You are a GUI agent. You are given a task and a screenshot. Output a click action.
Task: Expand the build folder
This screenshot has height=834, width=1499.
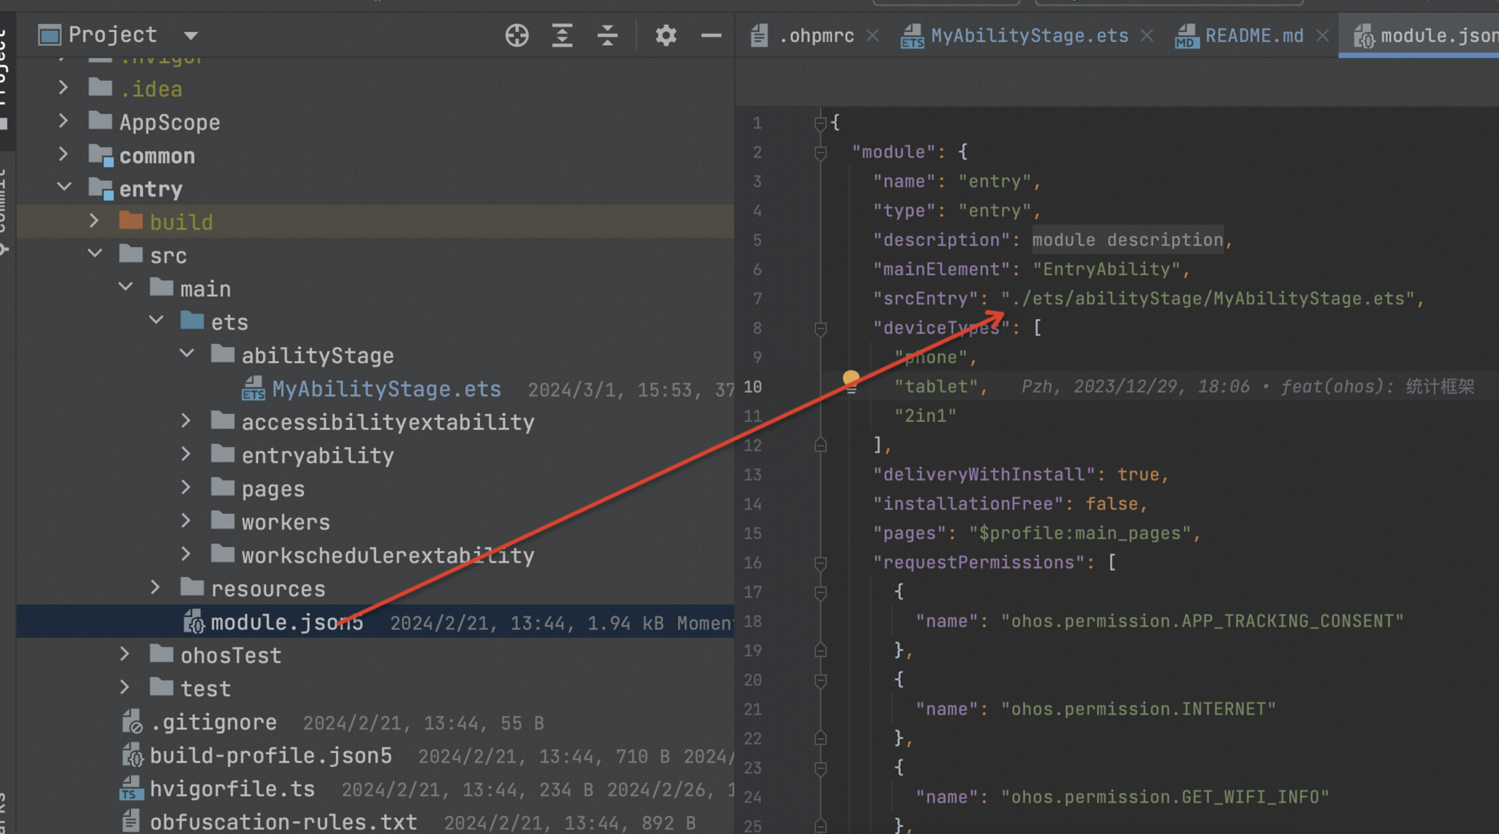(94, 220)
